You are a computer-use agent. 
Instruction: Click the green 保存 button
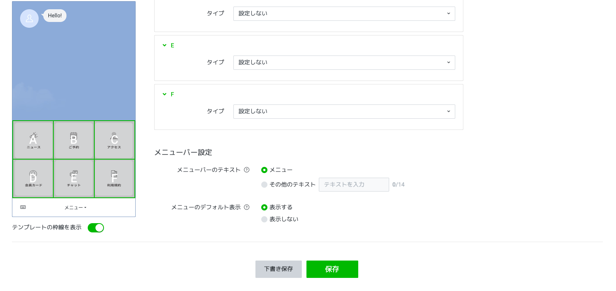pos(332,269)
